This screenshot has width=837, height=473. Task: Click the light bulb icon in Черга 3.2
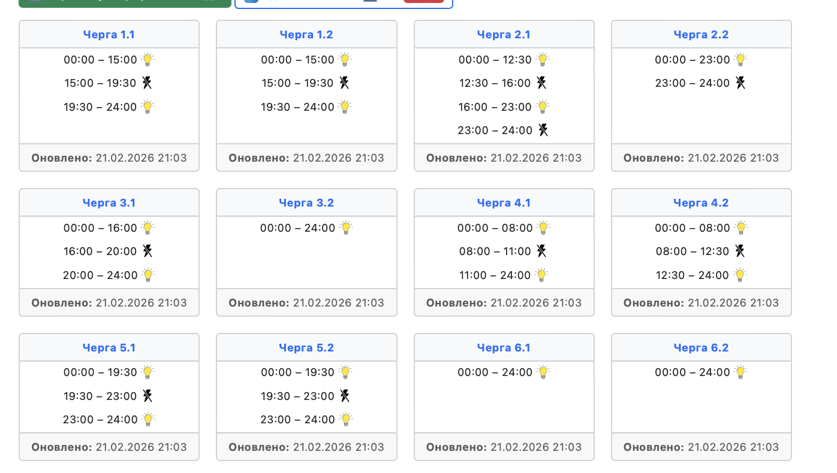[x=346, y=228]
